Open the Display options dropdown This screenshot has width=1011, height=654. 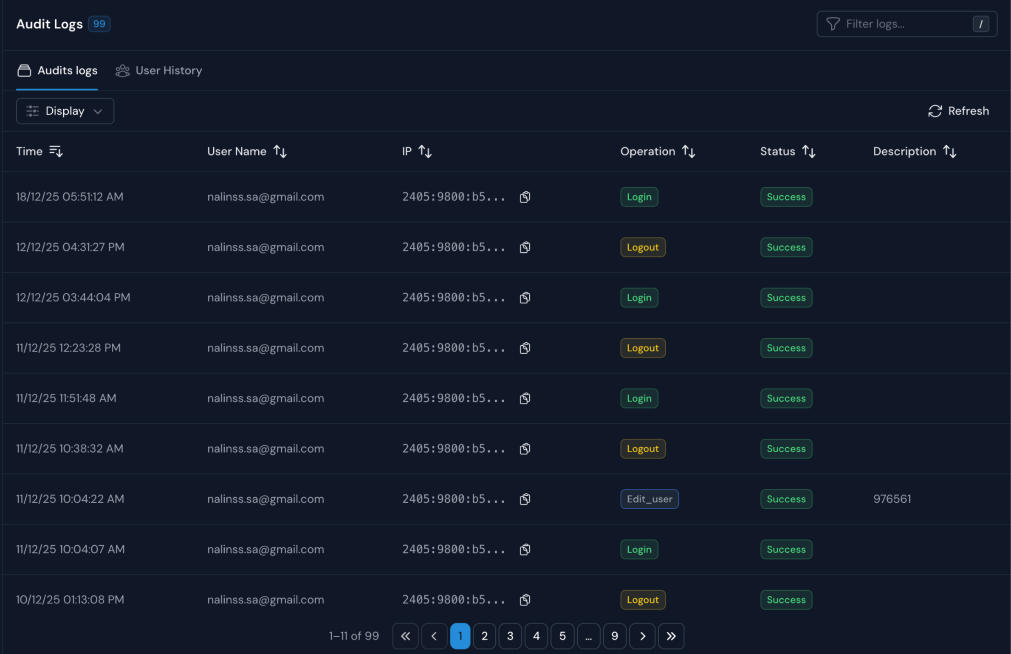[65, 111]
